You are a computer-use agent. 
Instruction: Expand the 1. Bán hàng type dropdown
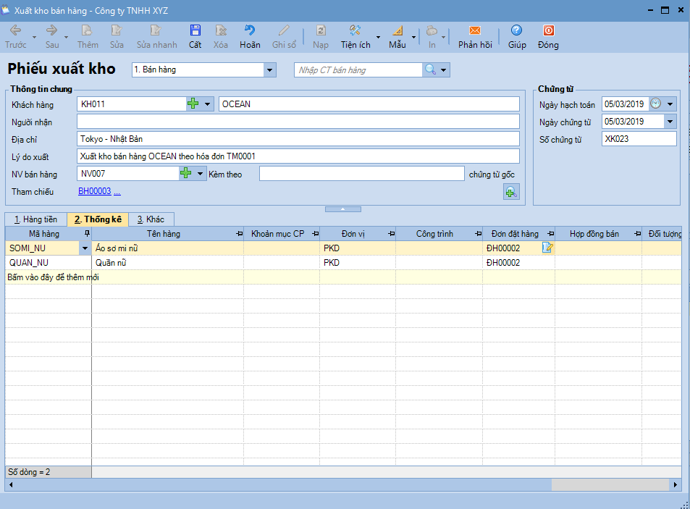270,70
